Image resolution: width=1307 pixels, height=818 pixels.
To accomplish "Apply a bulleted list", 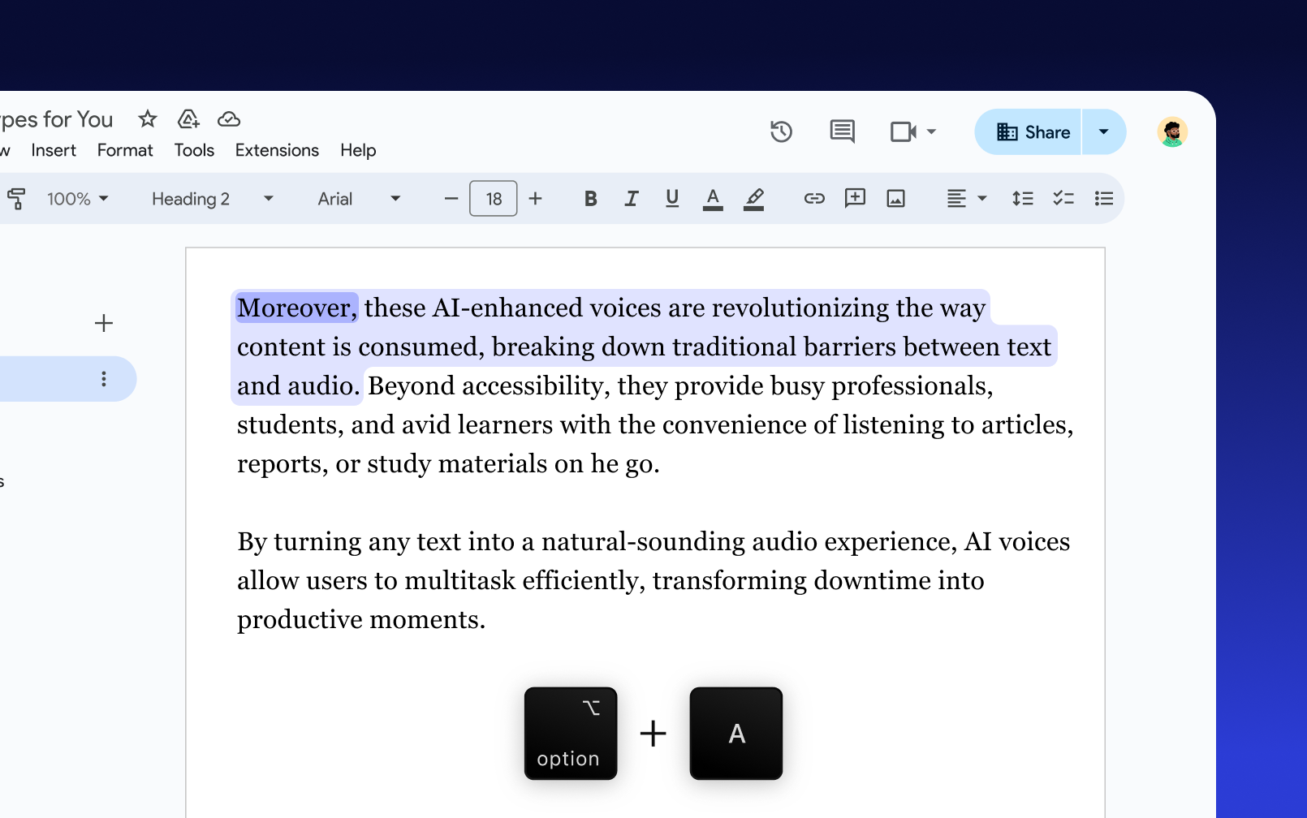I will click(1103, 198).
